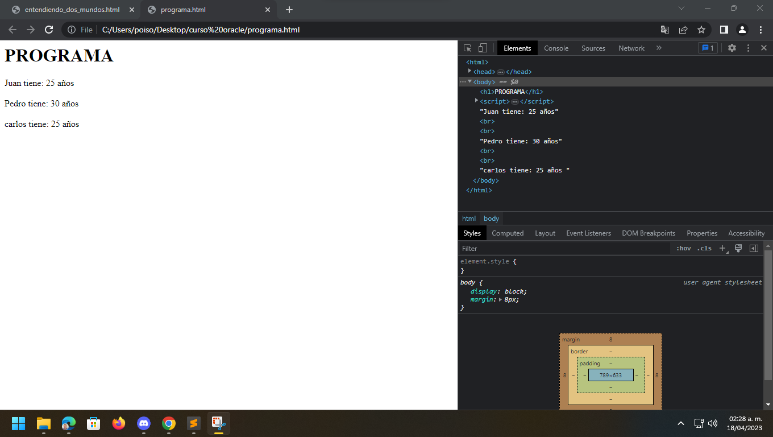Toggle the .cls class editor
This screenshot has height=437, width=773.
click(705, 249)
